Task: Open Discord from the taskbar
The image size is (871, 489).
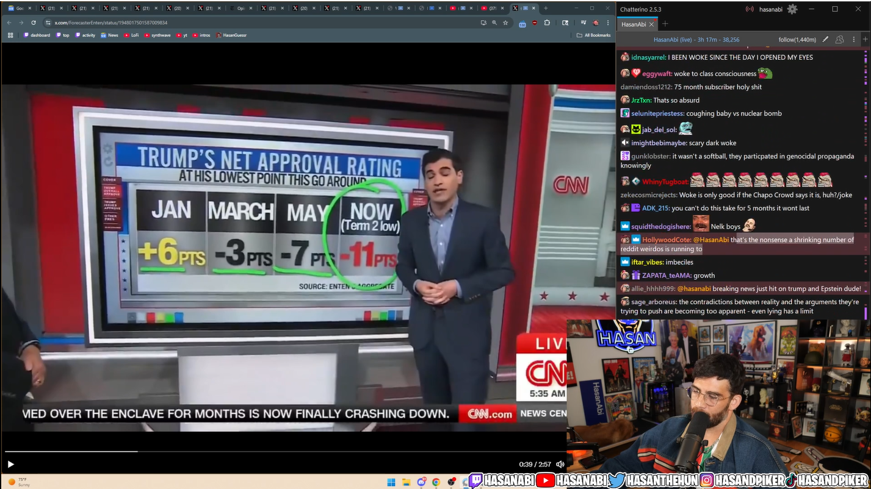Action: tap(421, 482)
